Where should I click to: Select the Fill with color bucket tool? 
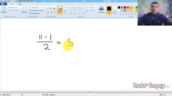click(x=51, y=9)
